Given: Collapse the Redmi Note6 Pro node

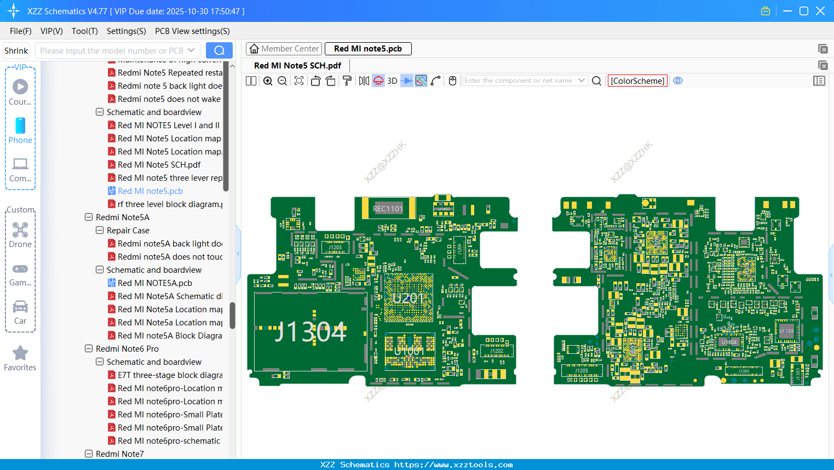Looking at the screenshot, I should click(x=89, y=349).
